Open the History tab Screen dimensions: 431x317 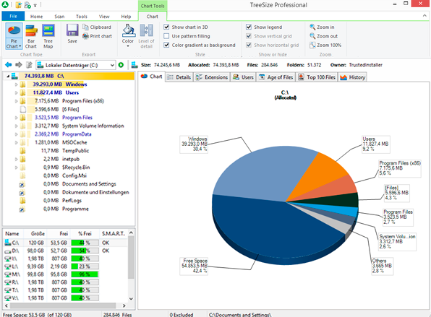352,77
